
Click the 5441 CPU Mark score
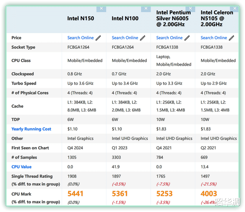[x=75, y=194]
